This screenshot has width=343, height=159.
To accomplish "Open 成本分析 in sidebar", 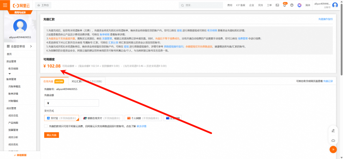I will pyautogui.click(x=13, y=137).
